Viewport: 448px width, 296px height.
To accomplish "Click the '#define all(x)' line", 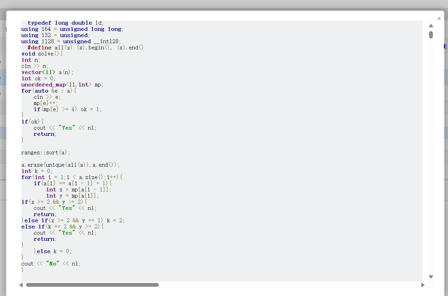I will [86, 48].
